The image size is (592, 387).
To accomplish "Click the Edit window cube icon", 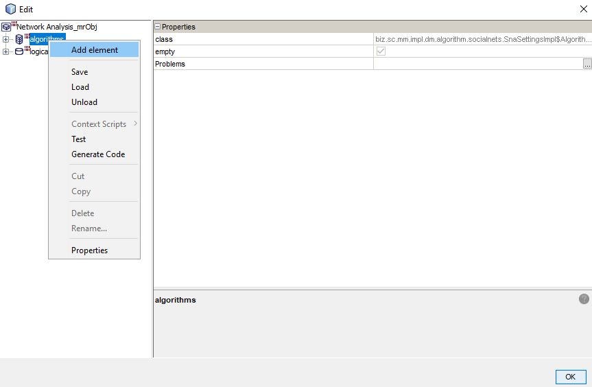I will click(x=10, y=10).
